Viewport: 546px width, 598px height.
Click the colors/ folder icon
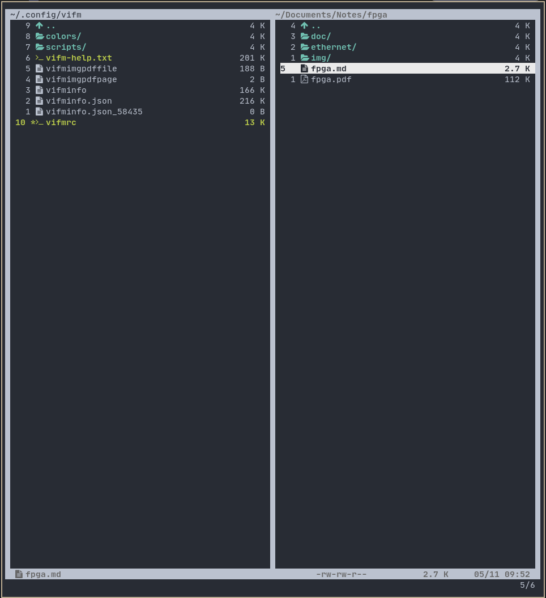(40, 36)
